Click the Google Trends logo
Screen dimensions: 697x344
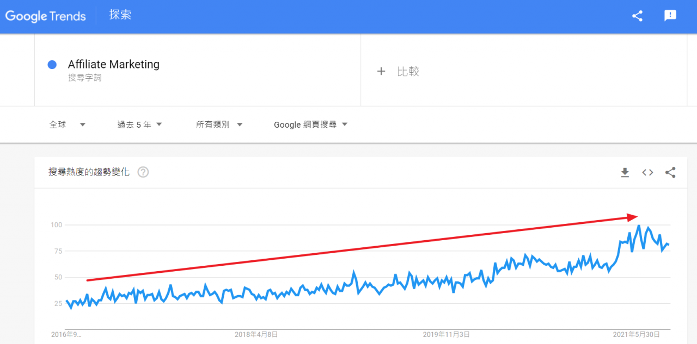coord(46,16)
